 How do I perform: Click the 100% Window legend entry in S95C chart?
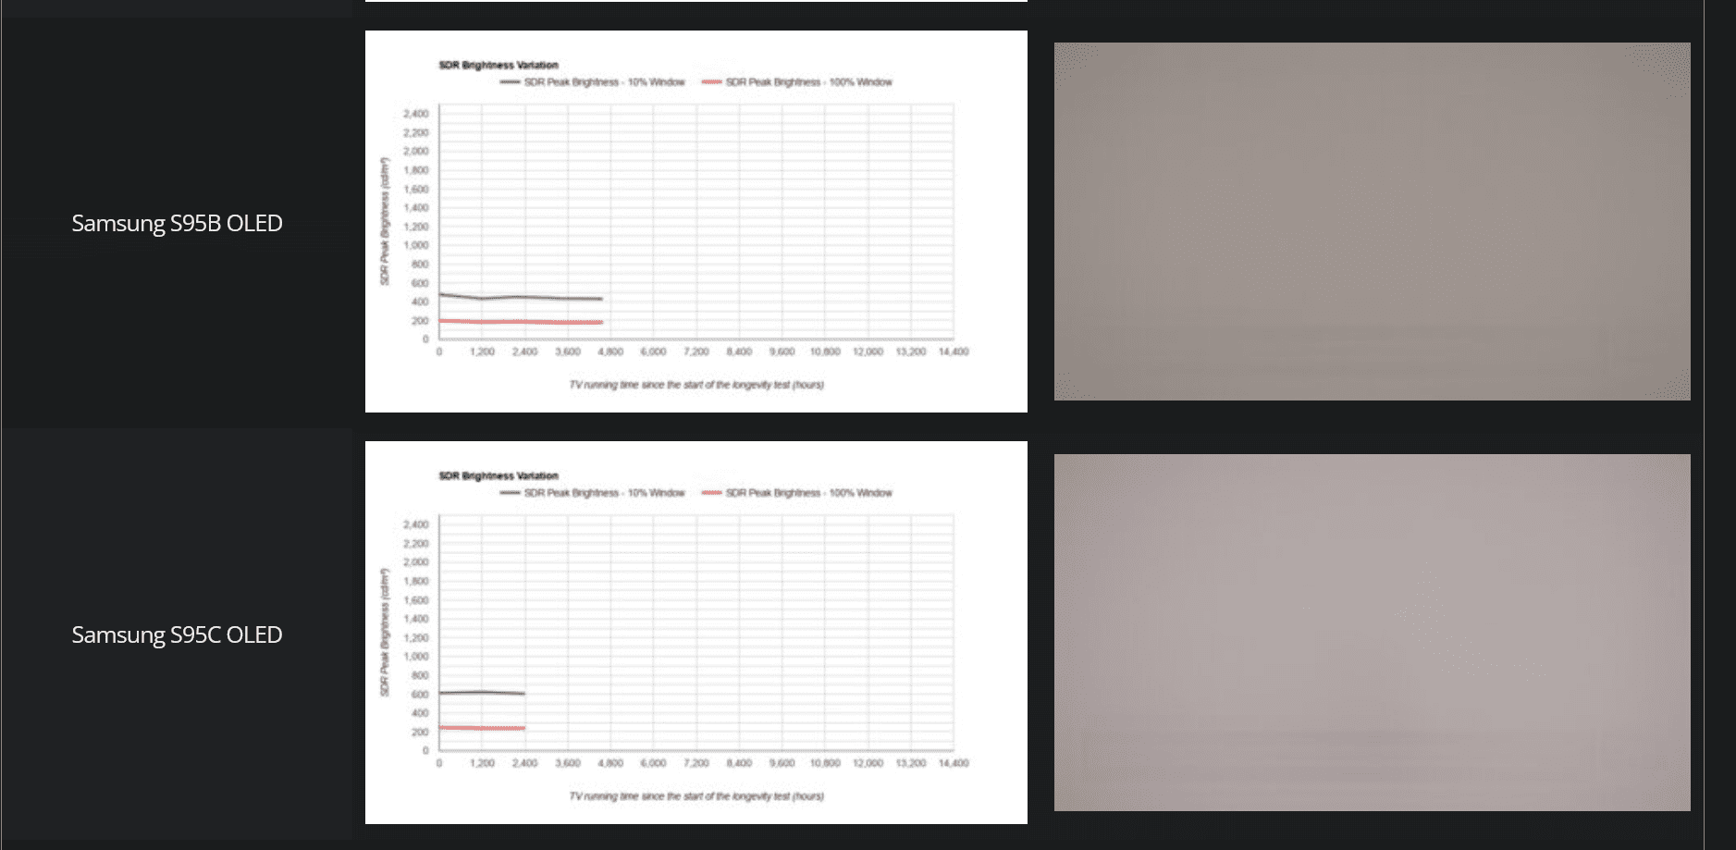pyautogui.click(x=797, y=493)
